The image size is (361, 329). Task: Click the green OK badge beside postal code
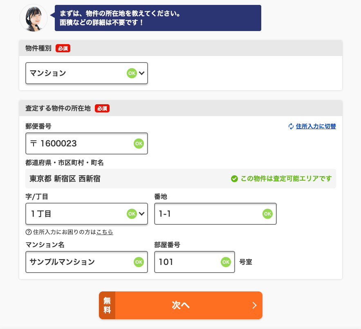(x=139, y=143)
